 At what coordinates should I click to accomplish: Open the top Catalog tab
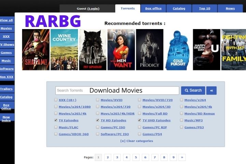pos(179,9)
